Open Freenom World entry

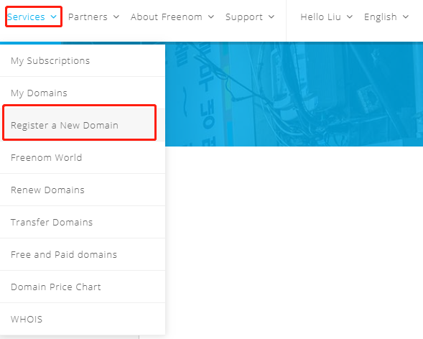83,158
